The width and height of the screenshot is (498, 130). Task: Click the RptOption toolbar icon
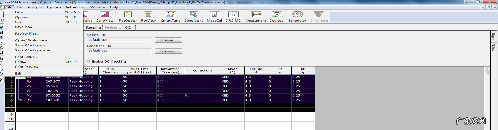pyautogui.click(x=128, y=16)
